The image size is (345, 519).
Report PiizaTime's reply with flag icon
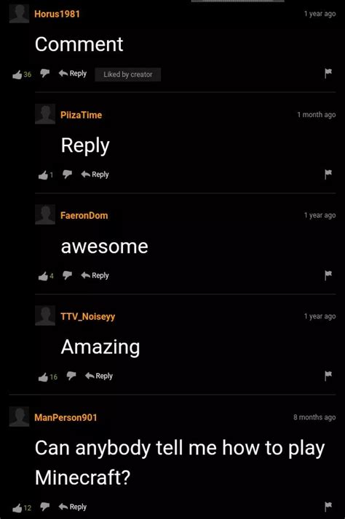pyautogui.click(x=328, y=174)
